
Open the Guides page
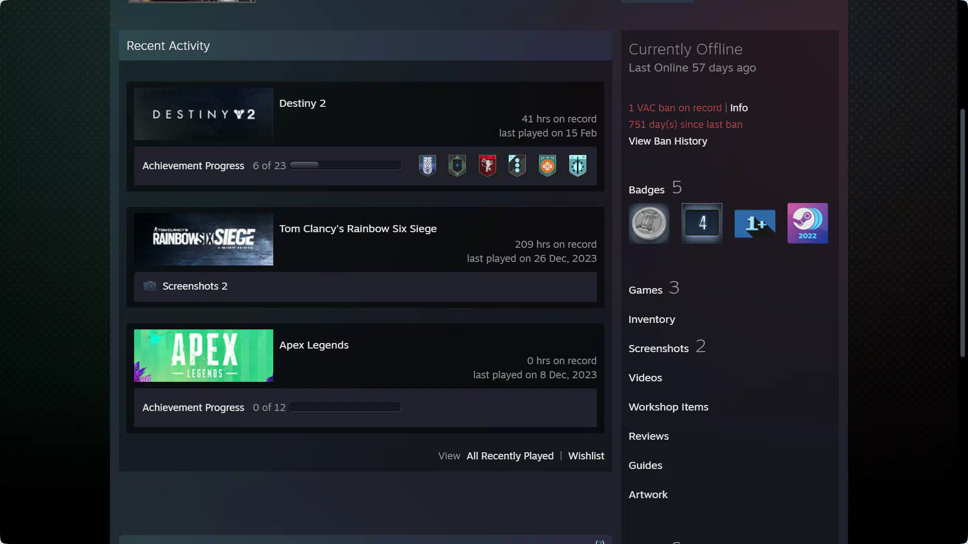coord(645,465)
